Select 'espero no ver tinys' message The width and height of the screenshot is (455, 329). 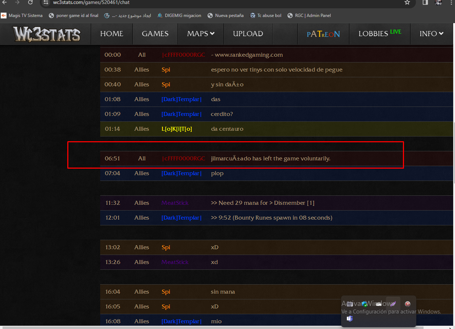[277, 70]
